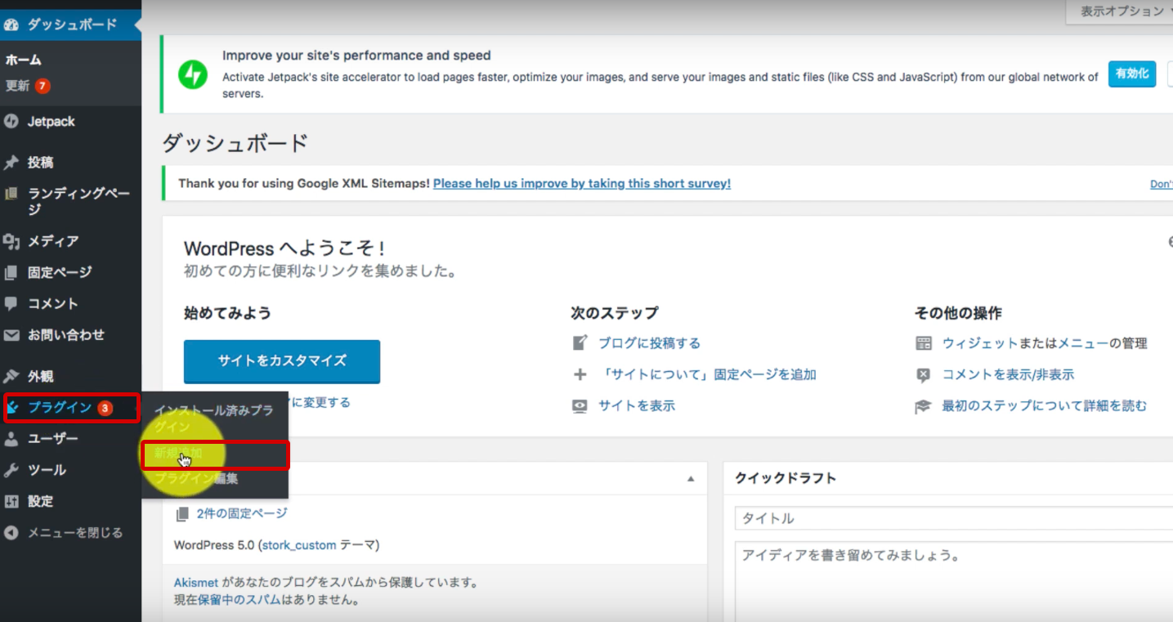Screen dimensions: 1173x622
Task: Click the monitor icon beside サイトを表示
Action: [x=580, y=405]
